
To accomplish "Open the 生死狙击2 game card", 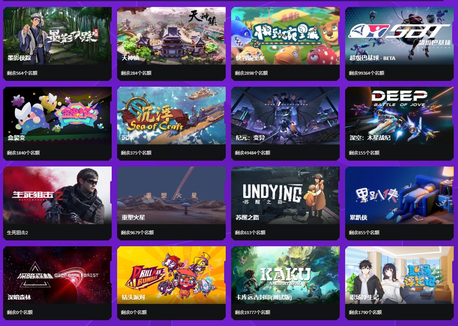I will pyautogui.click(x=57, y=204).
